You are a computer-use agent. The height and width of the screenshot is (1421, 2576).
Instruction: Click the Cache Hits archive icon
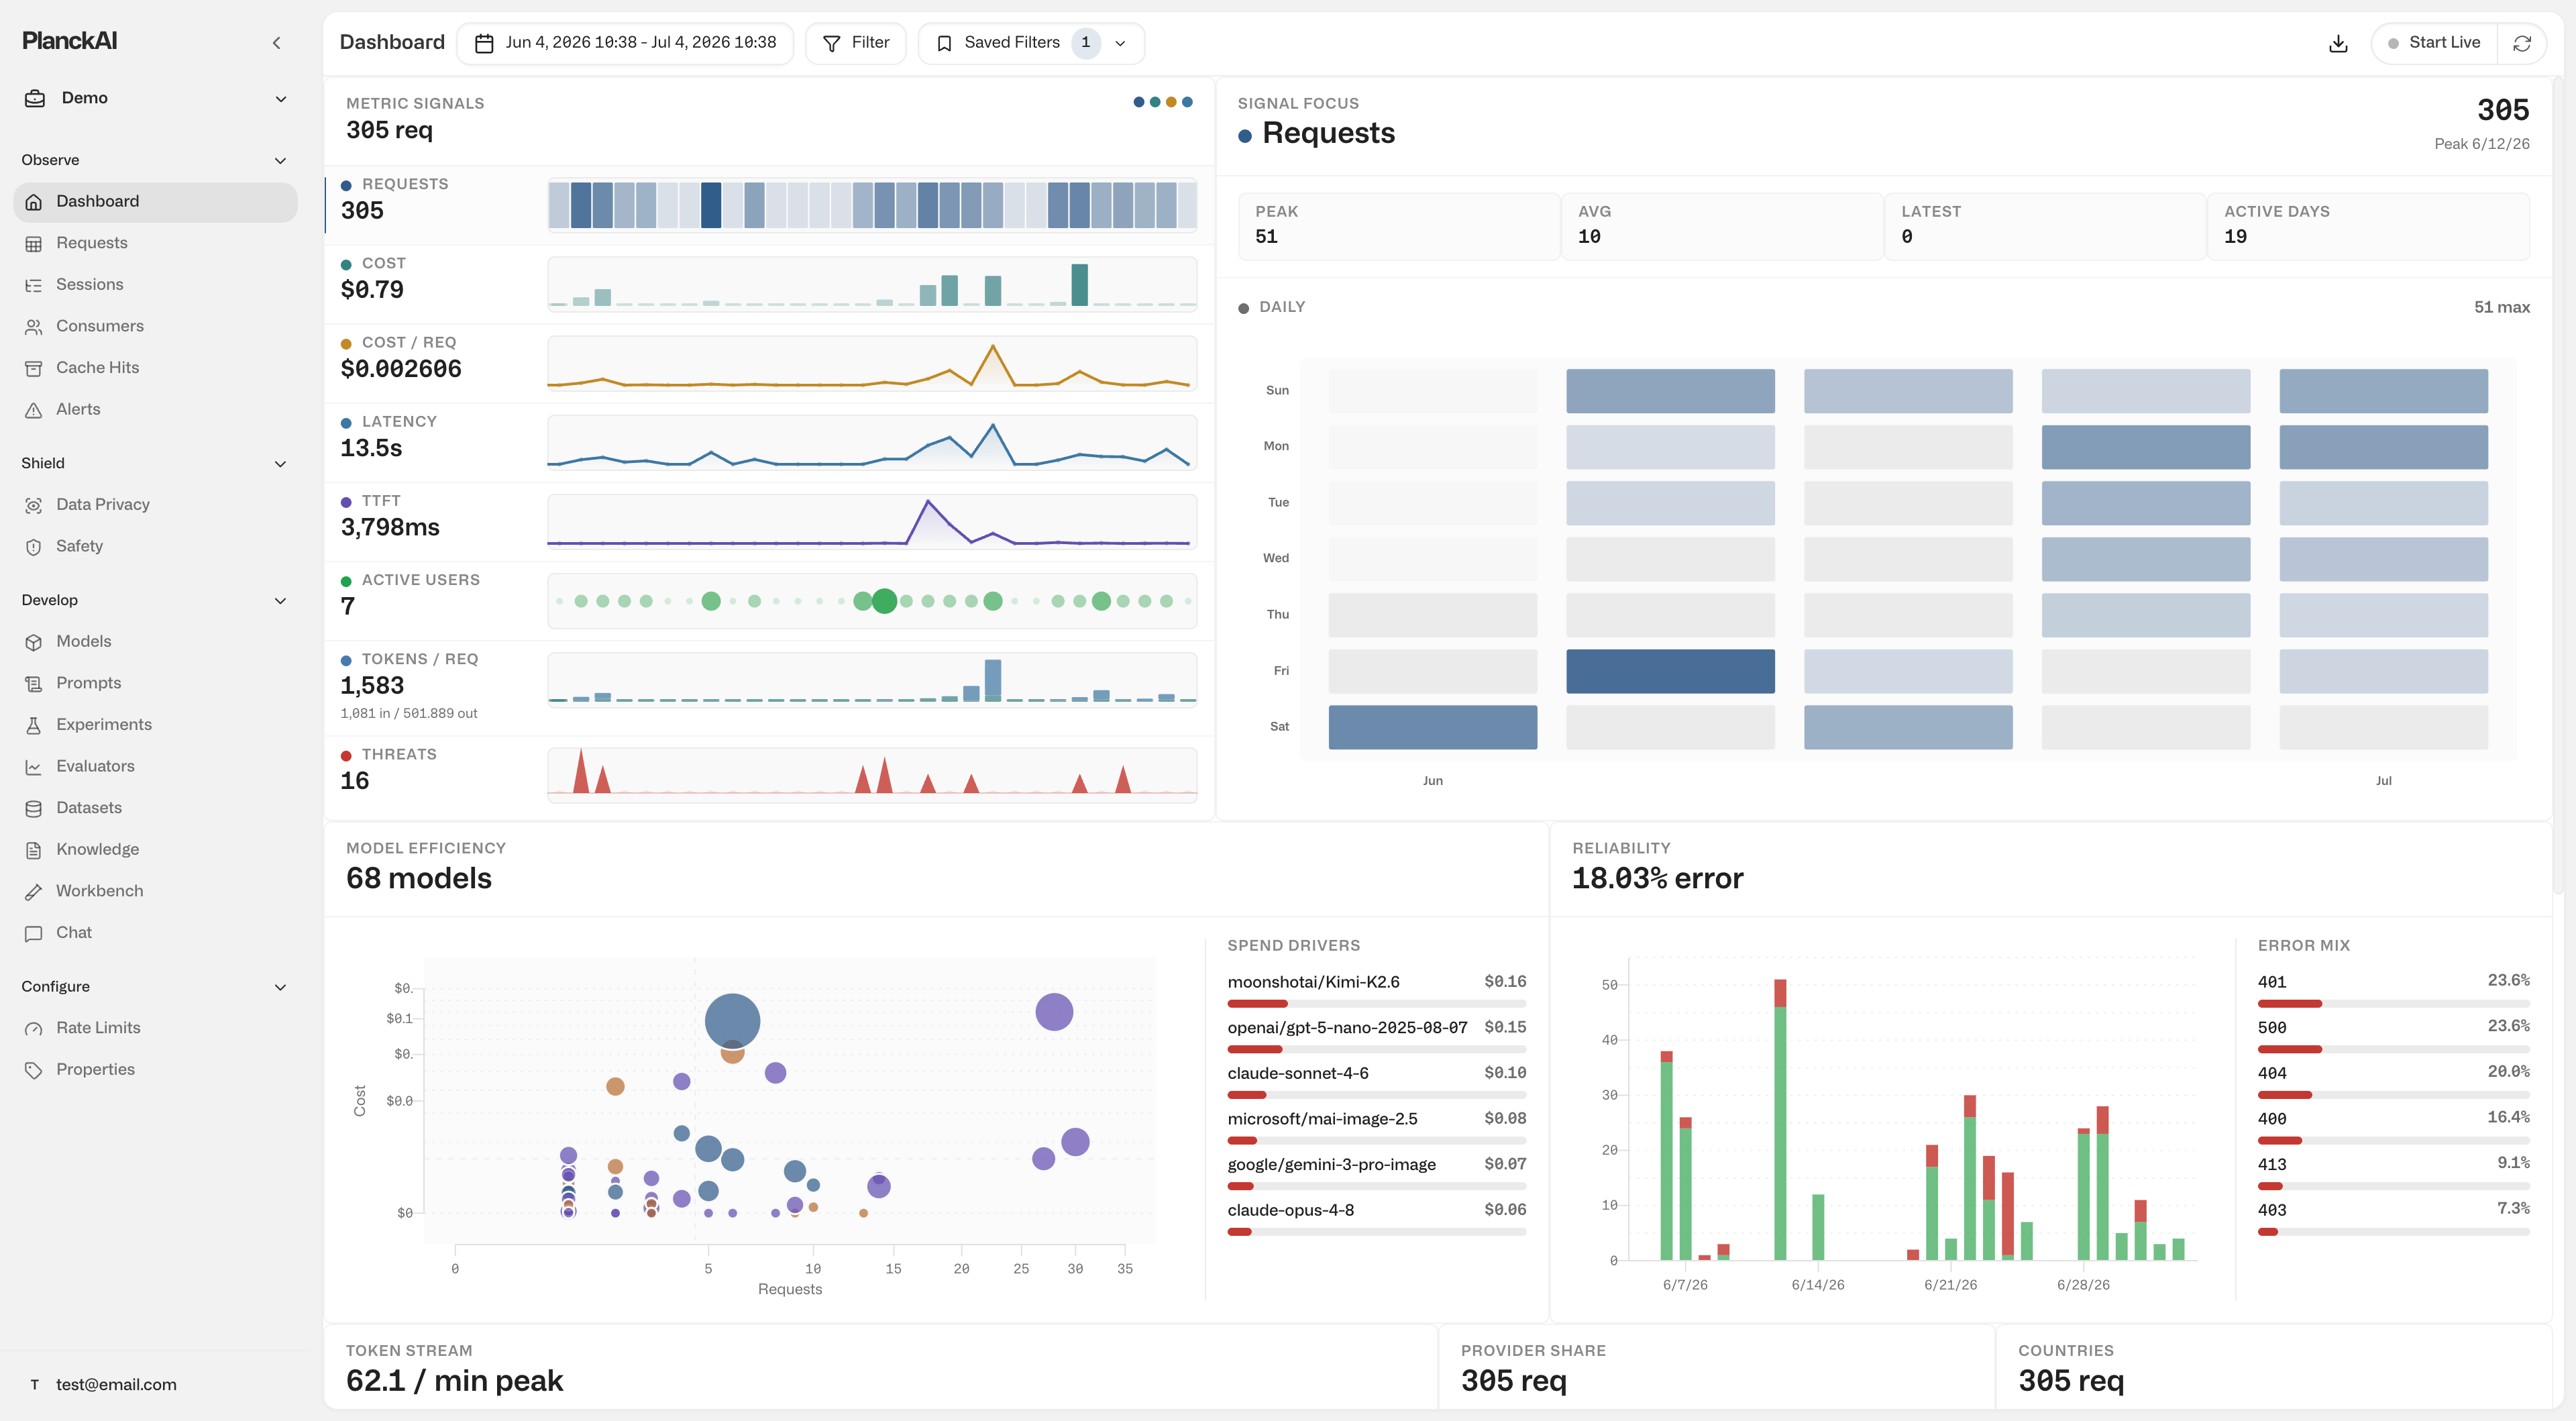point(34,368)
